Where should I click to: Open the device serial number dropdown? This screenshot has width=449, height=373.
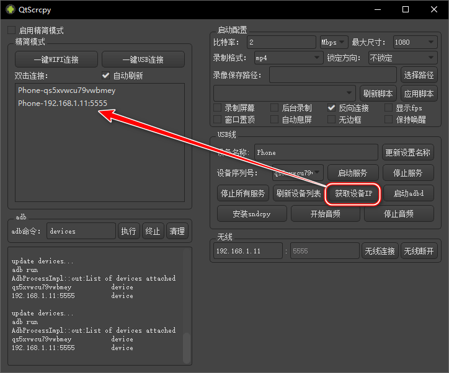point(298,173)
